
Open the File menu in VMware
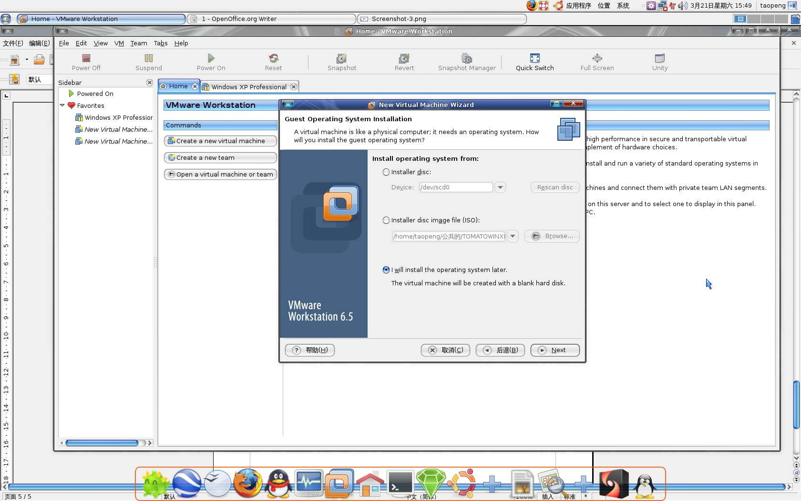click(x=64, y=43)
